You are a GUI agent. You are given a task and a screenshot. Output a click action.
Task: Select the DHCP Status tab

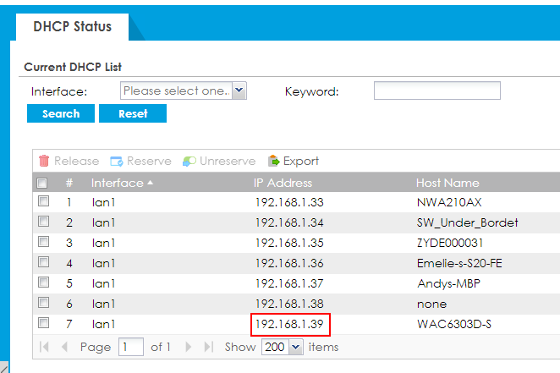[x=73, y=27]
